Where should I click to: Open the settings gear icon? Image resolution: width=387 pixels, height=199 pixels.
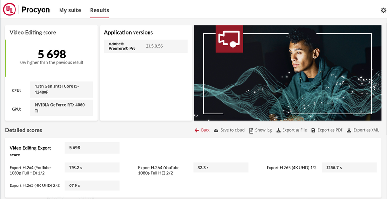pos(383,10)
